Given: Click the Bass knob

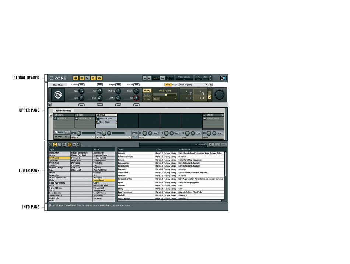Looking at the screenshot, I should click(82, 91).
